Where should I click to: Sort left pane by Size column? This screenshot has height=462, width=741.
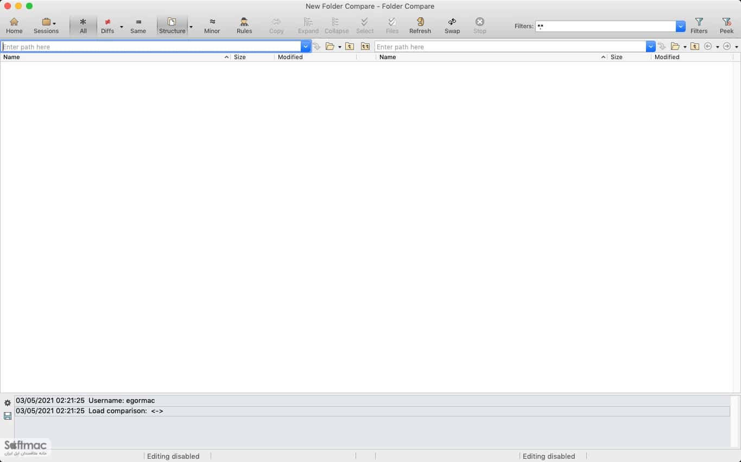252,57
